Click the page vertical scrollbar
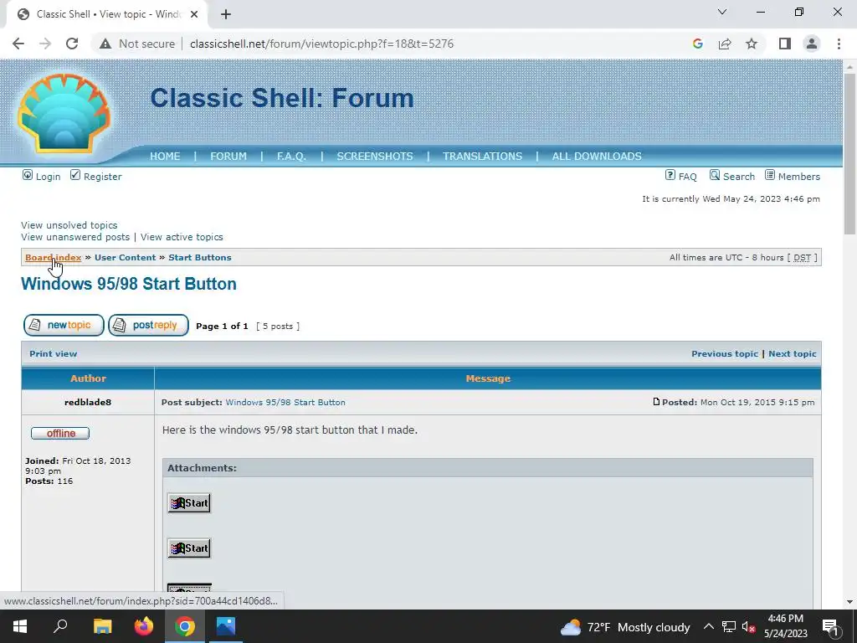This screenshot has width=857, height=643. pos(849,153)
